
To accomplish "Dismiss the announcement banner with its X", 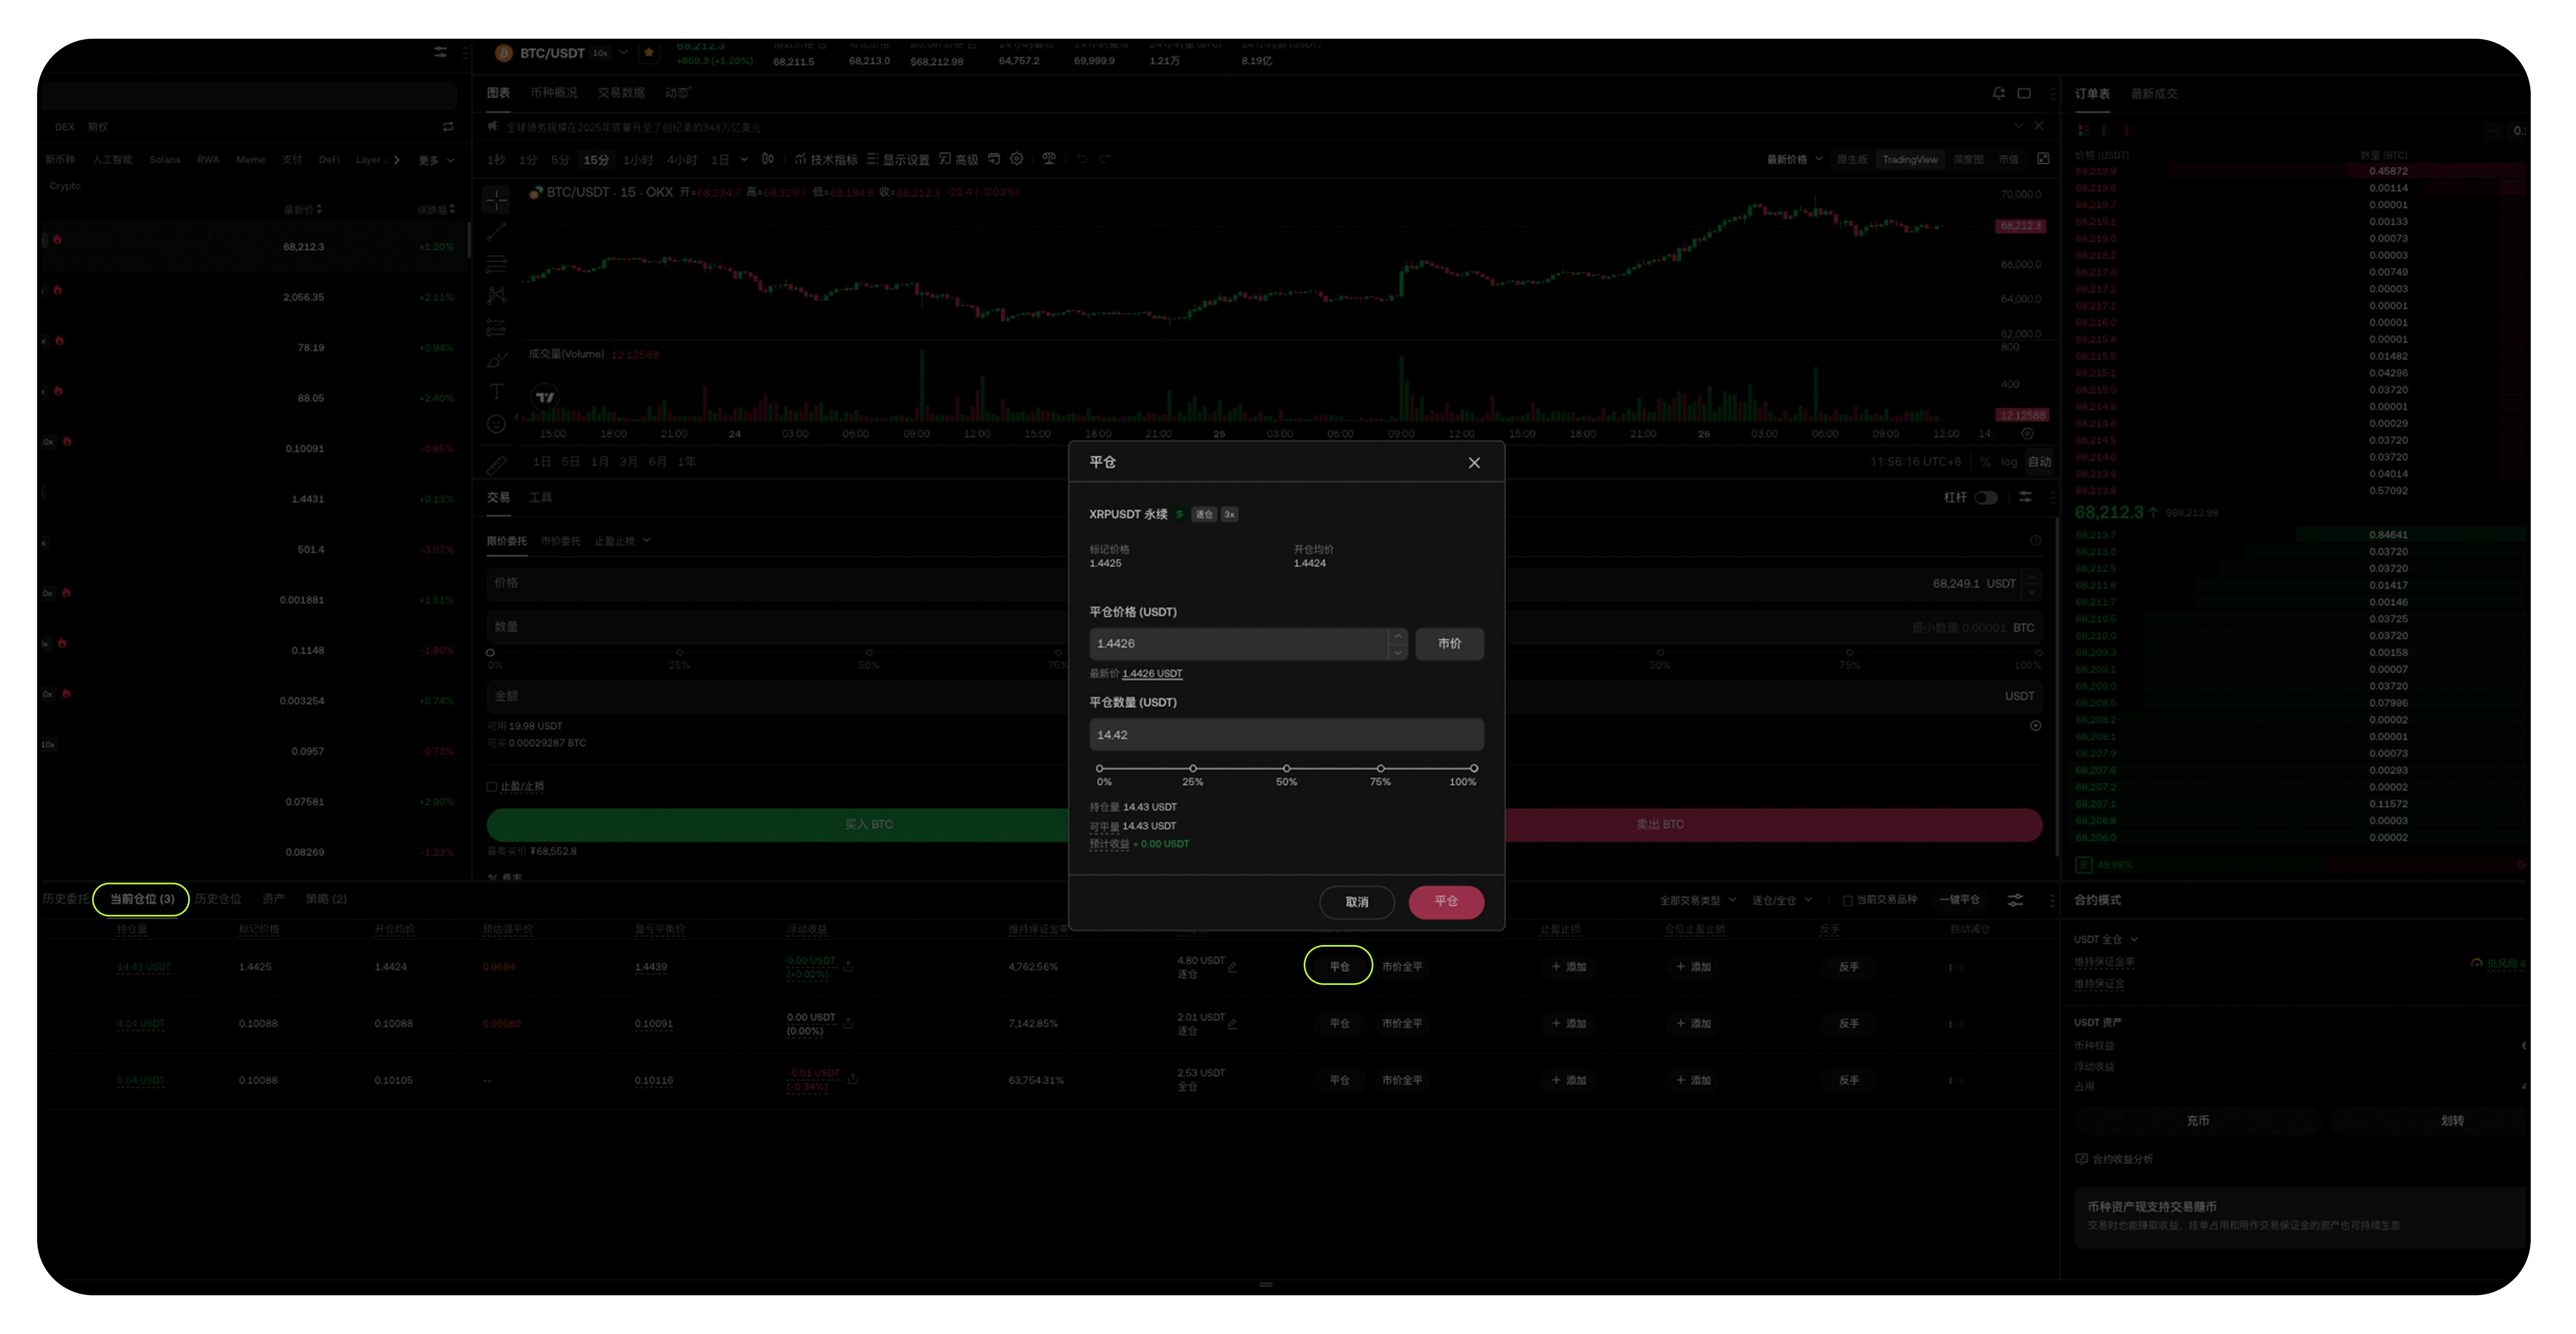I will click(x=2039, y=126).
